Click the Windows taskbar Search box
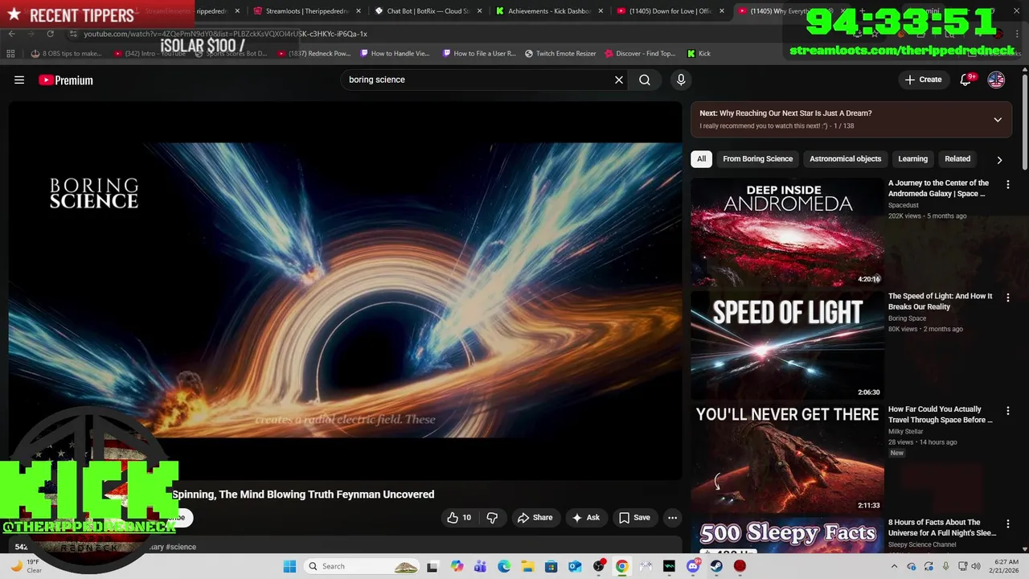 tap(363, 566)
